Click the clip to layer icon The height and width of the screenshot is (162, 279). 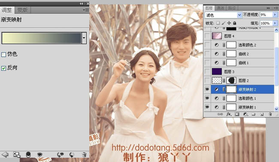click(28, 155)
